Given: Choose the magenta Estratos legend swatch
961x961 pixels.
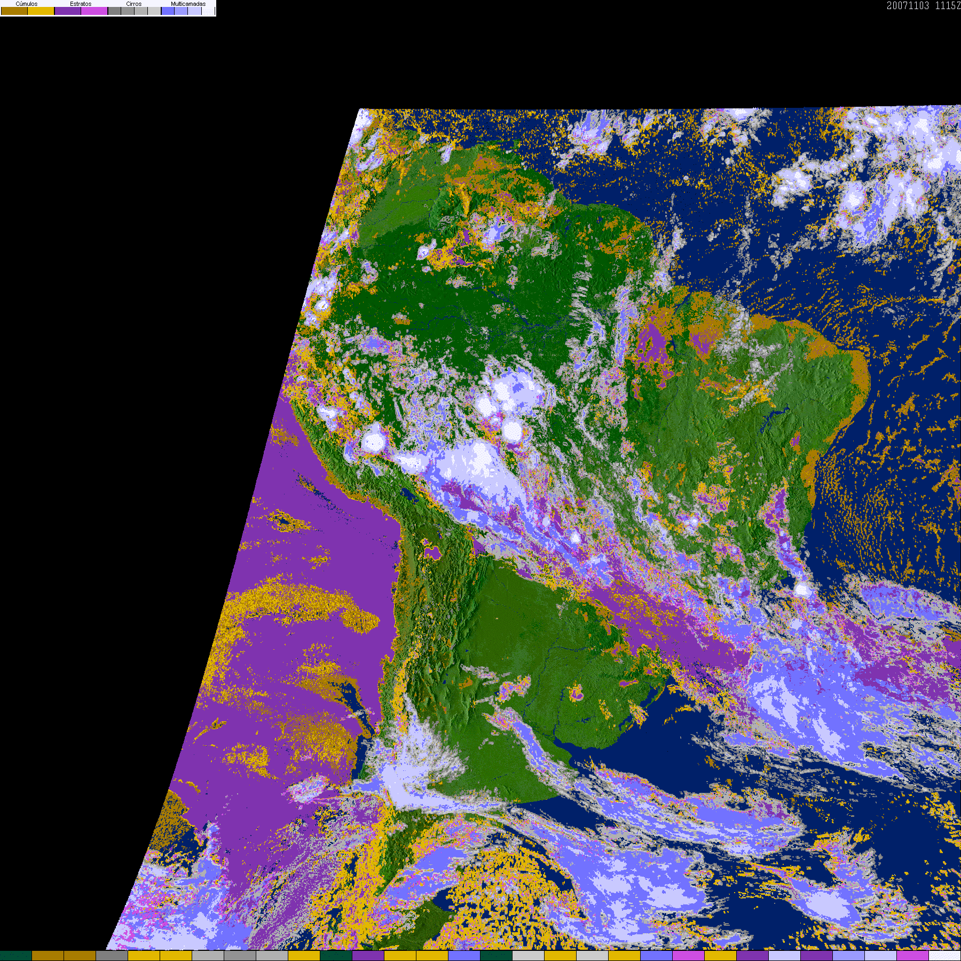Looking at the screenshot, I should [x=94, y=11].
